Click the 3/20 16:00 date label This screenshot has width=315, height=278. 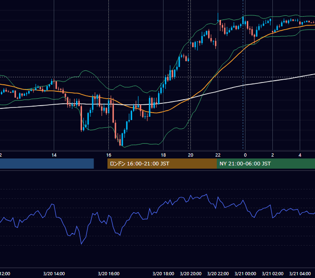coord(109,273)
